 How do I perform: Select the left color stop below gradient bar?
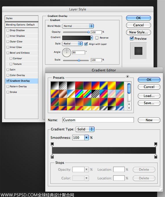(52, 156)
